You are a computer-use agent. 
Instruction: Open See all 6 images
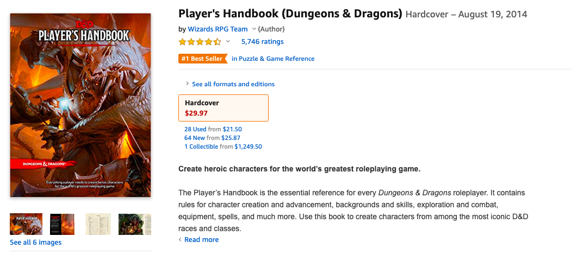point(36,243)
